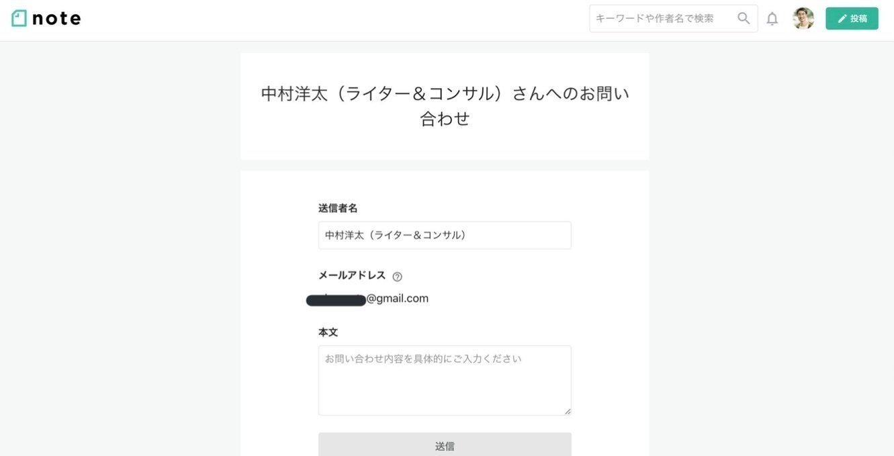The image size is (894, 456).
Task: Click the 本文 field label
Action: [x=328, y=331]
